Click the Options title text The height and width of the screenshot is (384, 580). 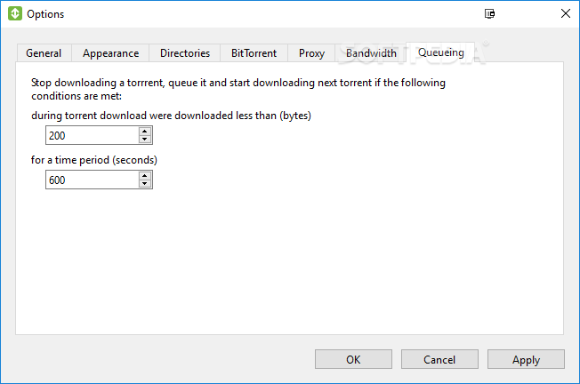click(x=45, y=14)
